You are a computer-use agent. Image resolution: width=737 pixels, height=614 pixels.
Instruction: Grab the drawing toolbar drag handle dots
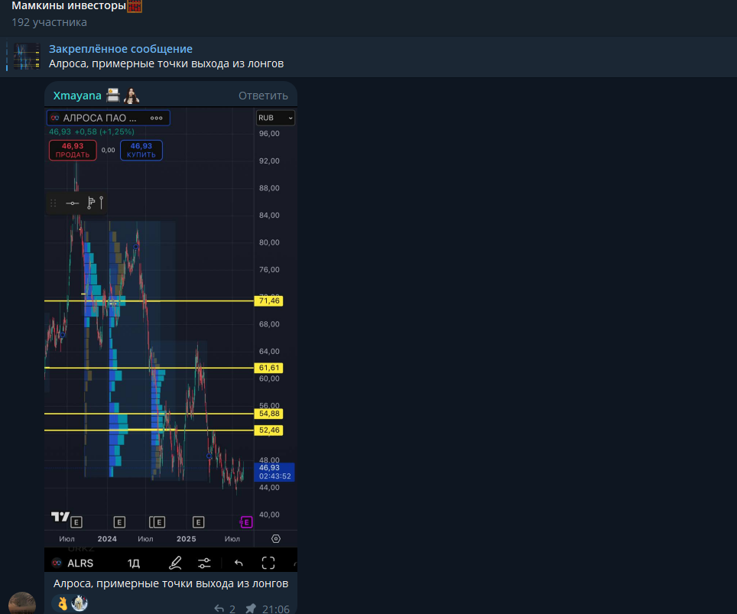click(x=53, y=203)
